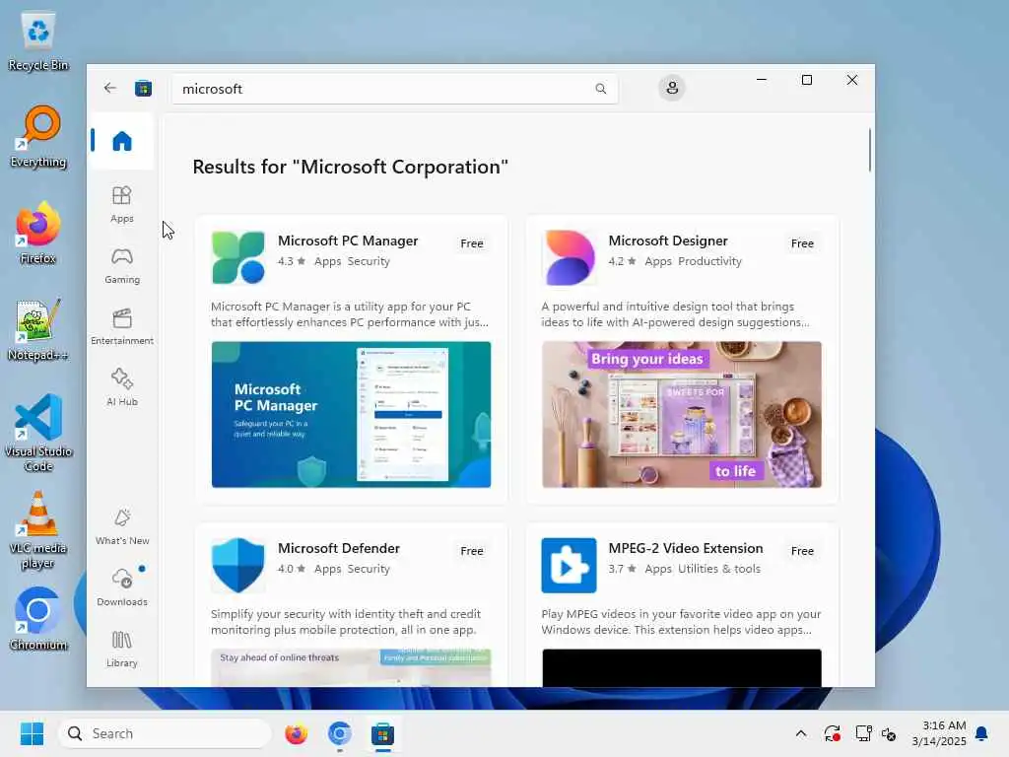Click Free button for Microsoft Defender
This screenshot has width=1009, height=757.
click(x=472, y=551)
